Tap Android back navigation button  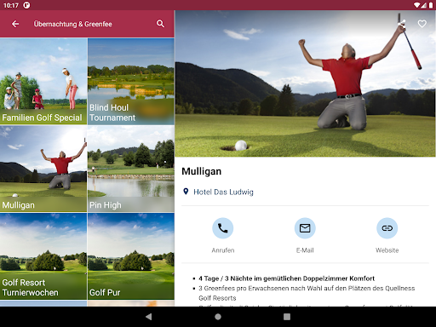point(148,317)
